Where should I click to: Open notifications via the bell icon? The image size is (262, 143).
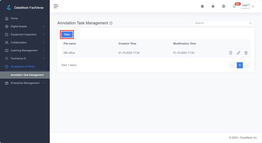(234, 6)
